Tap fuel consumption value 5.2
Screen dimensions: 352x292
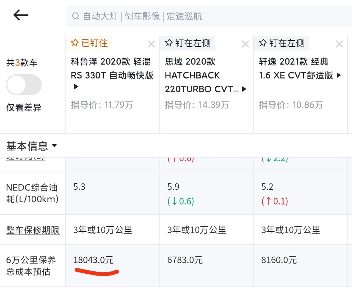tap(267, 187)
